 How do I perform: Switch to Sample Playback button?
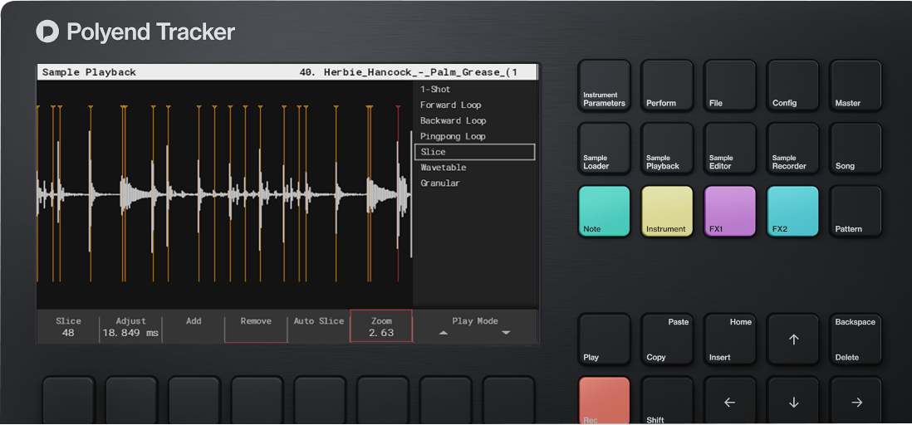coord(667,149)
